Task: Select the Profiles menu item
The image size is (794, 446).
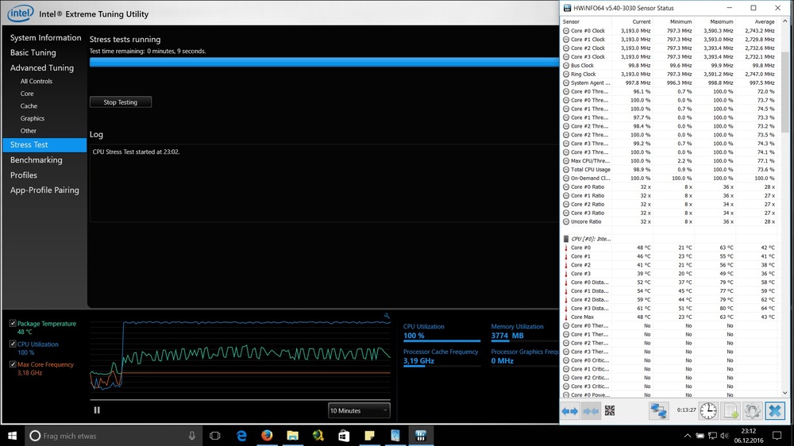Action: (x=24, y=175)
